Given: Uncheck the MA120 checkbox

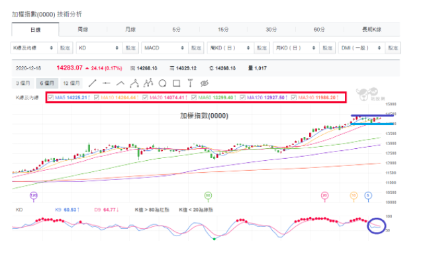Looking at the screenshot, I should click(x=243, y=97).
